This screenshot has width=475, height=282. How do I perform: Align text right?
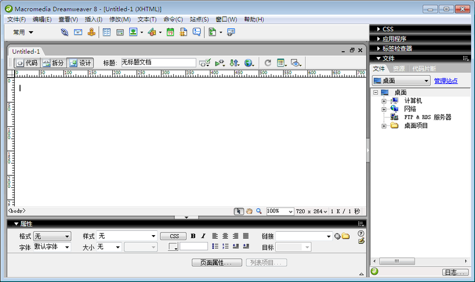[235, 236]
